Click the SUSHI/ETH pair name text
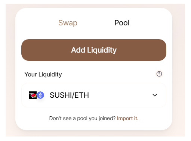191x141 pixels. pyautogui.click(x=69, y=95)
